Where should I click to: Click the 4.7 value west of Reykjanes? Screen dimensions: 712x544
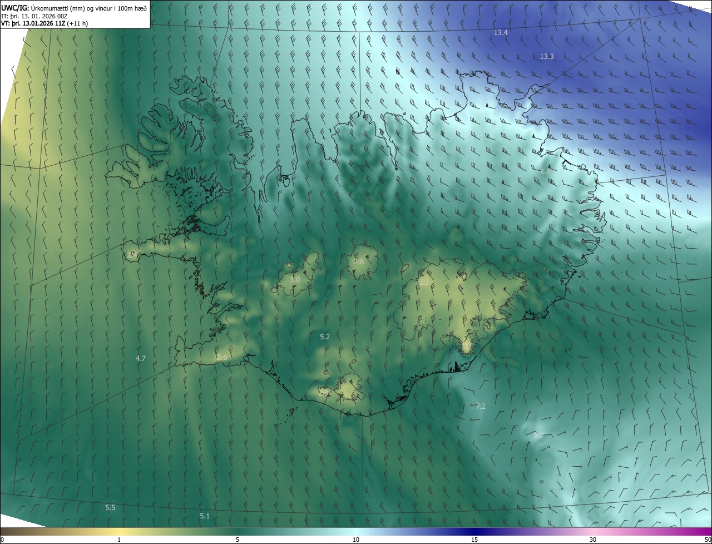tap(141, 359)
